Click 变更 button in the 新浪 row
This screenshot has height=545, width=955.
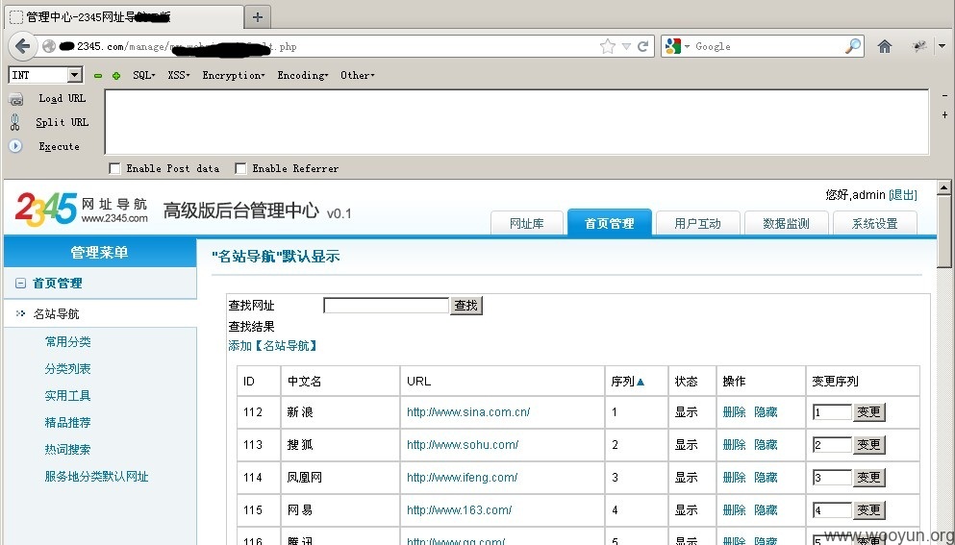tap(868, 412)
